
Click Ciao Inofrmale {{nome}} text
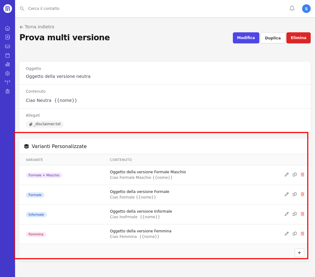135,217
